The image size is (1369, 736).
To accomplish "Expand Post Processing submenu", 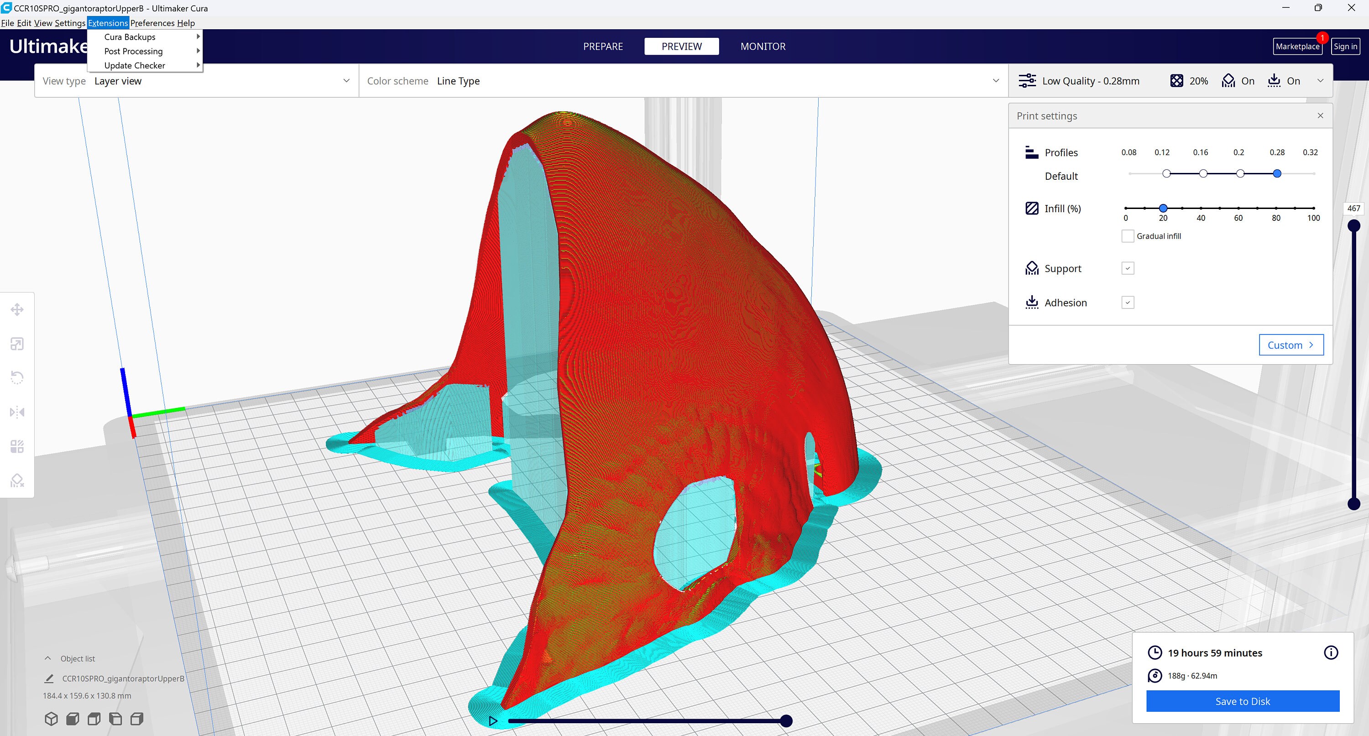I will (x=145, y=51).
